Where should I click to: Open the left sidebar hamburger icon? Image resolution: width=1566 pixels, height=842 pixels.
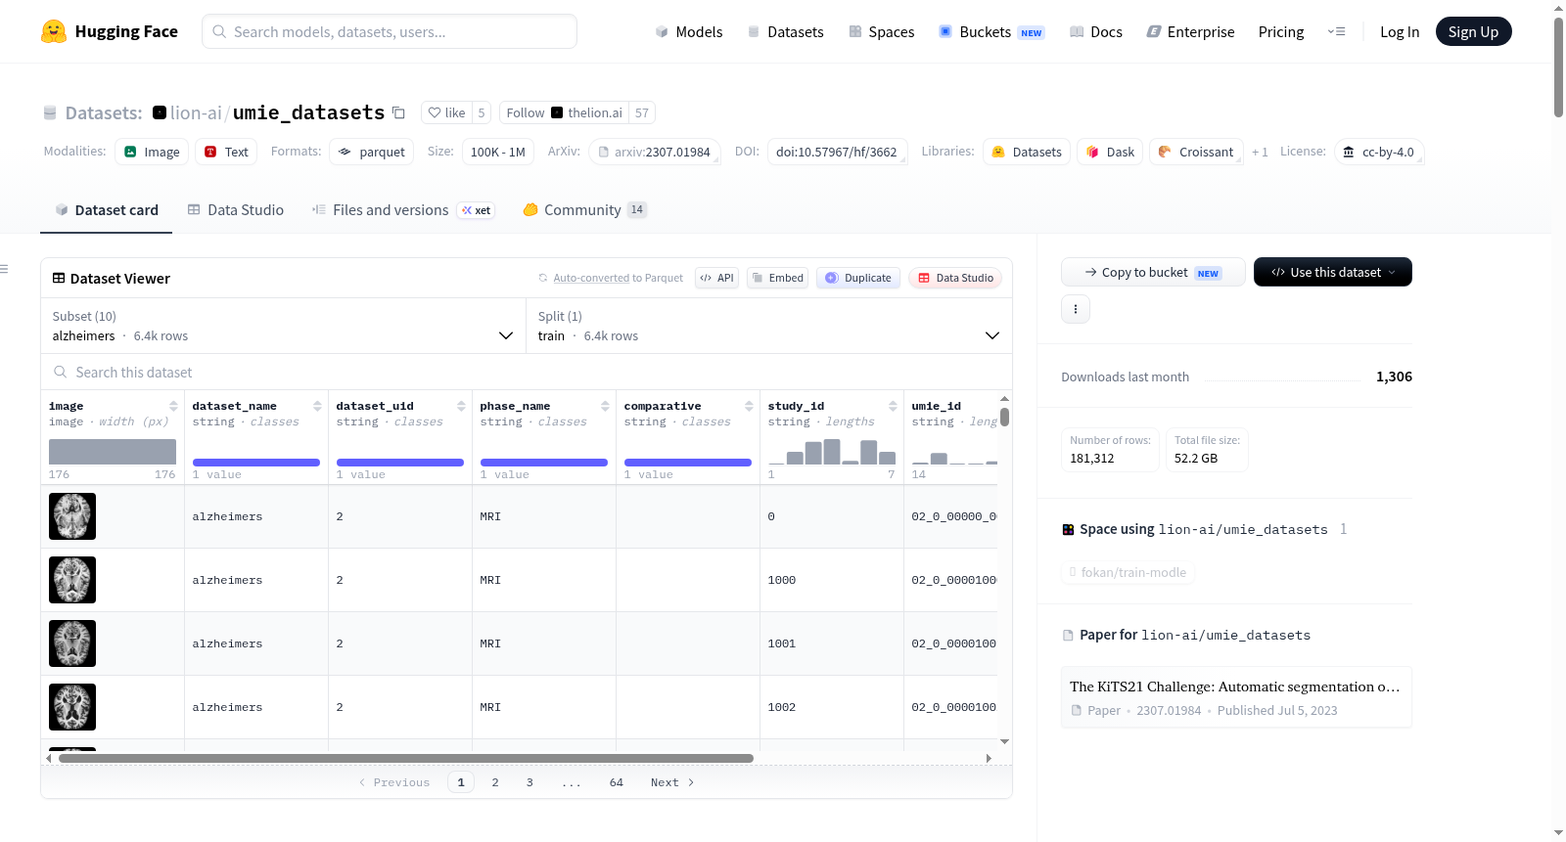pos(4,269)
